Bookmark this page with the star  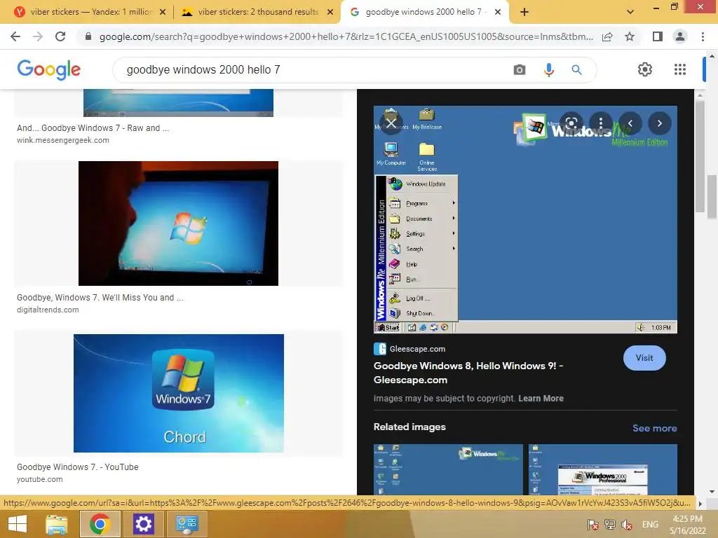630,36
